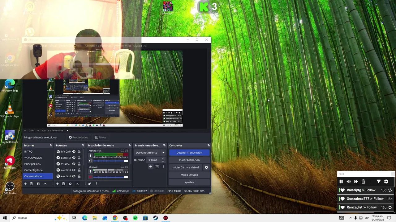Open CrystalDiskInfo desktop shortcut
The image size is (396, 222).
10,137
